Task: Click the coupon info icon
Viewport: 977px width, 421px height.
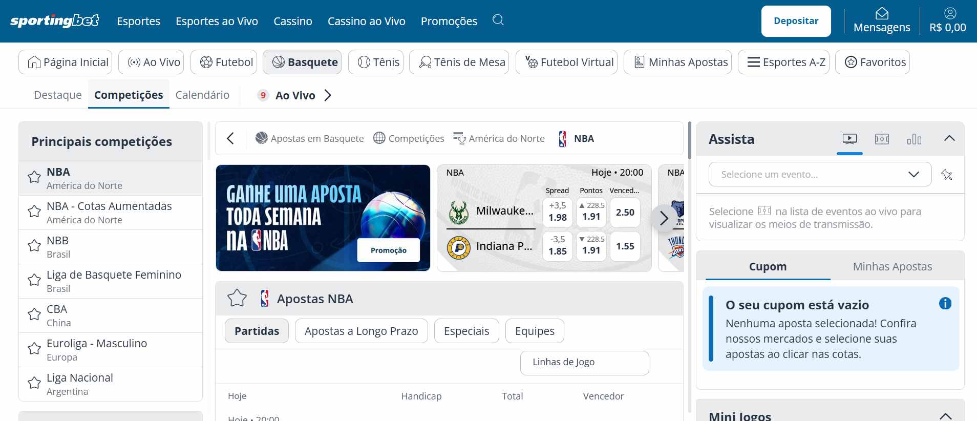Action: point(945,304)
